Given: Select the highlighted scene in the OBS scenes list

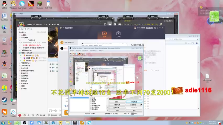Looking at the screenshot, I should tap(79, 98).
